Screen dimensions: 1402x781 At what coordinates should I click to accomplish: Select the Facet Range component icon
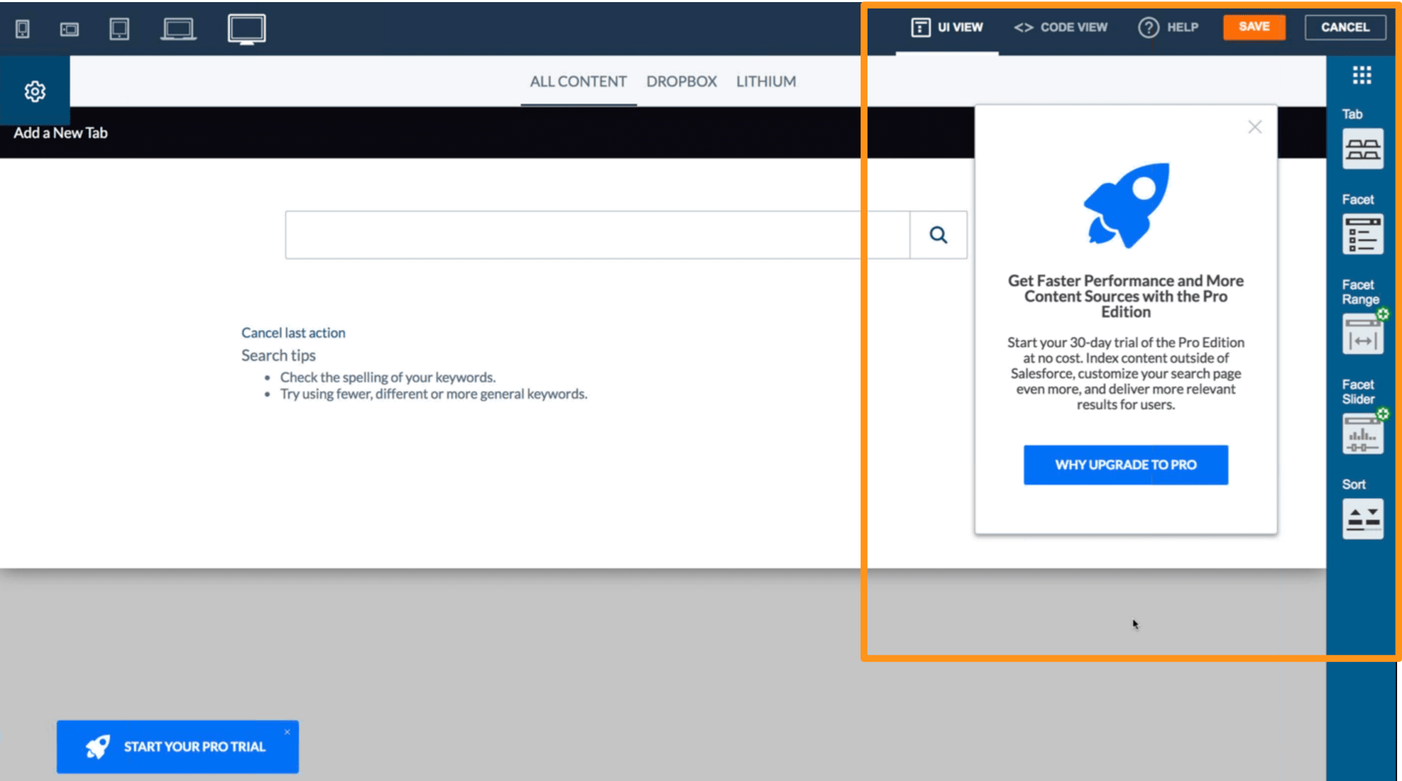point(1363,334)
